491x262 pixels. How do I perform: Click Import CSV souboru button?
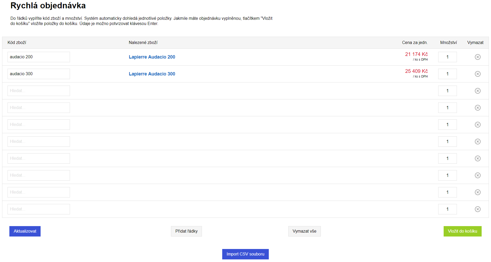(245, 254)
